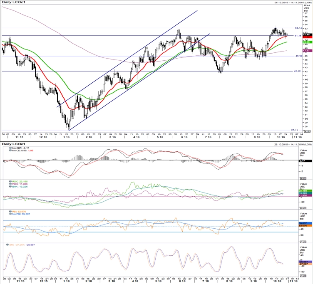The width and height of the screenshot is (313, 284).
Task: Click eye icon beside purple ROC 11.986
Action: (x=10, y=184)
